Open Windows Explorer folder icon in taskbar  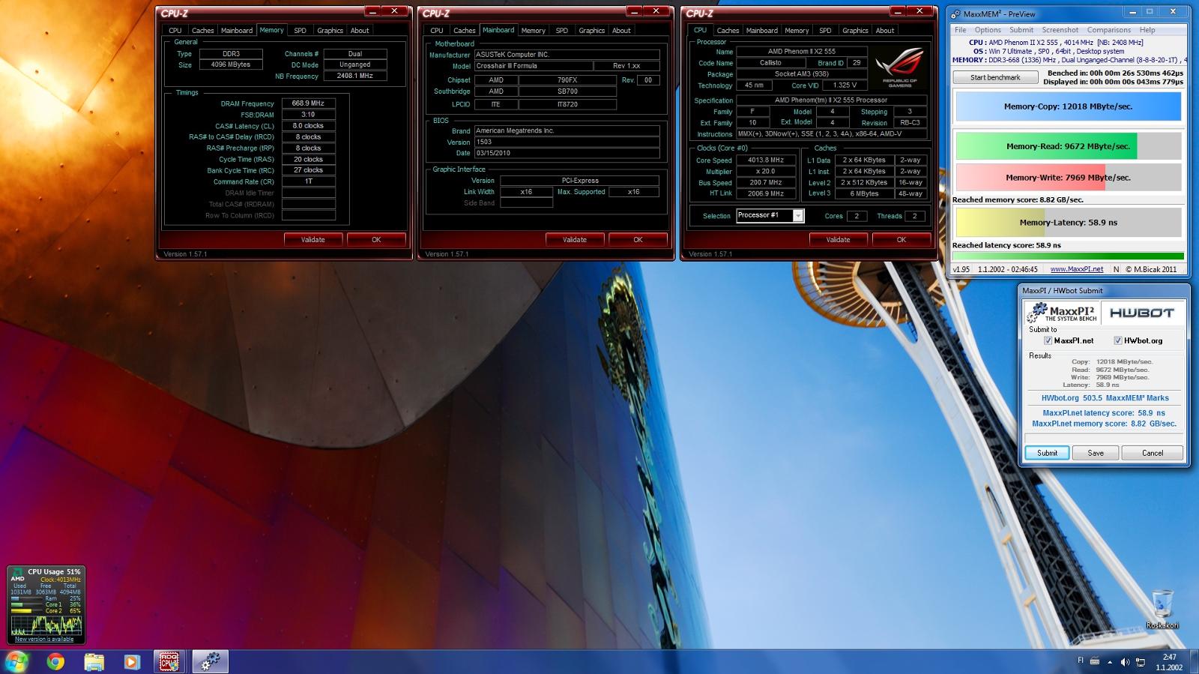pyautogui.click(x=94, y=661)
